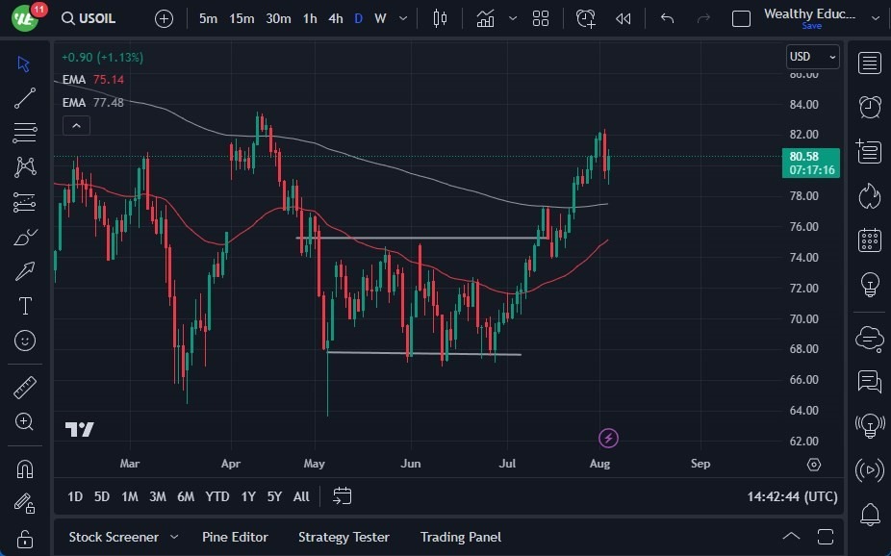Select the trend line drawing tool
Viewport: 891px width, 556px height.
[24, 98]
